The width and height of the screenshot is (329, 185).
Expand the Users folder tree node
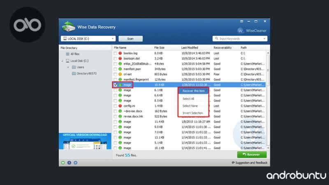click(x=68, y=67)
